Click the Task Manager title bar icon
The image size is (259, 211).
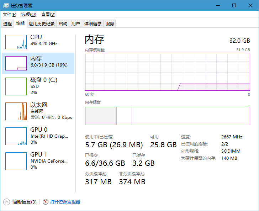coord(6,6)
